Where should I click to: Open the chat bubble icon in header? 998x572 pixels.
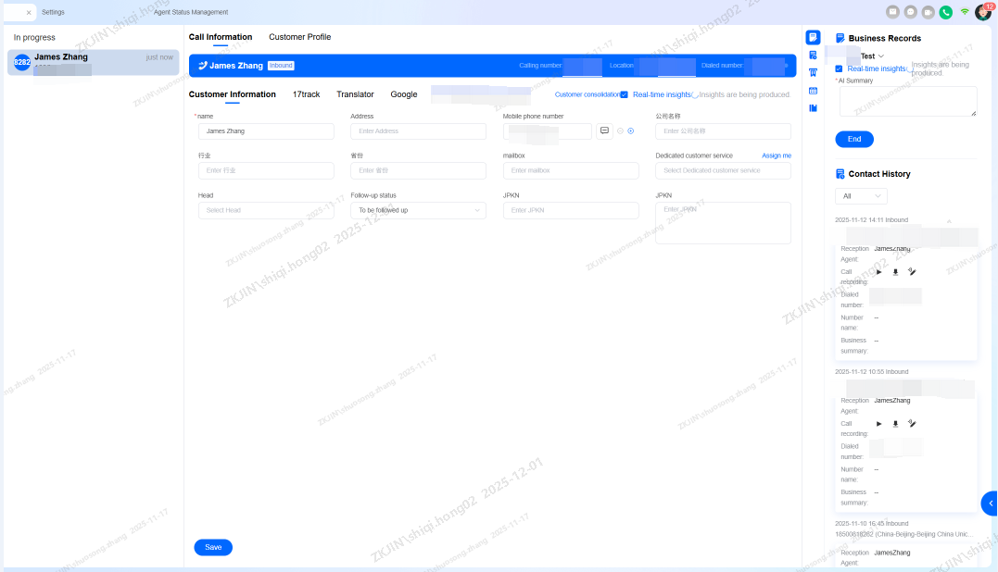(910, 12)
